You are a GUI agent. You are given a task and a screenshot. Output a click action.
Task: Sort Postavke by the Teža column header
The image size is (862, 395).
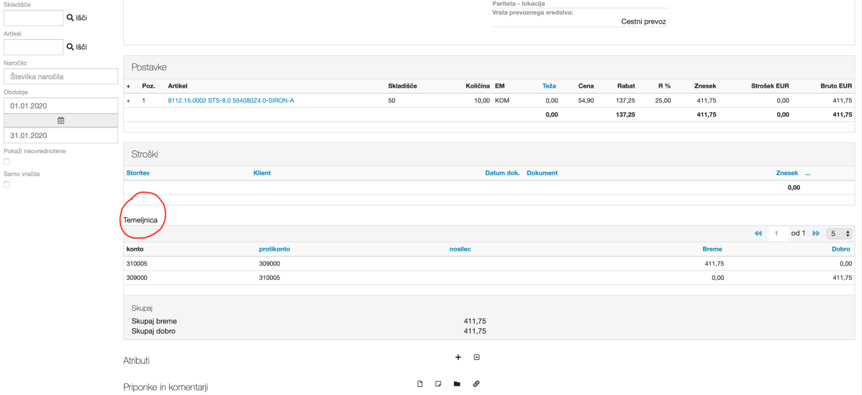pyautogui.click(x=549, y=86)
